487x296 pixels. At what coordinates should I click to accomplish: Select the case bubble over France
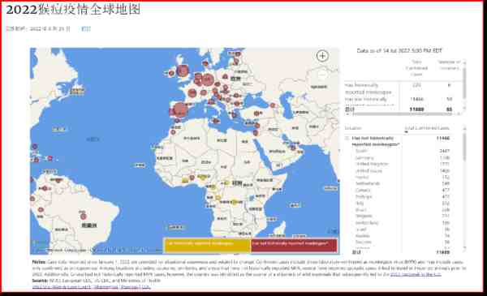[192, 92]
